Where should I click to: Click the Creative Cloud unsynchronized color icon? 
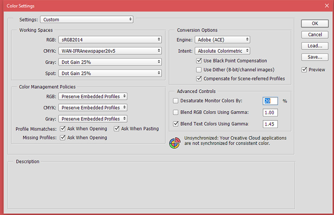[x=175, y=142]
